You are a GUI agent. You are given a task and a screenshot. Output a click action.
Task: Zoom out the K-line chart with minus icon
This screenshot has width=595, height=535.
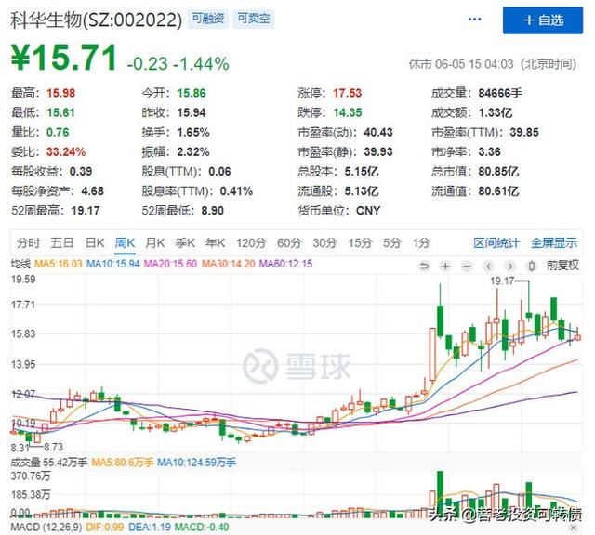tap(467, 267)
